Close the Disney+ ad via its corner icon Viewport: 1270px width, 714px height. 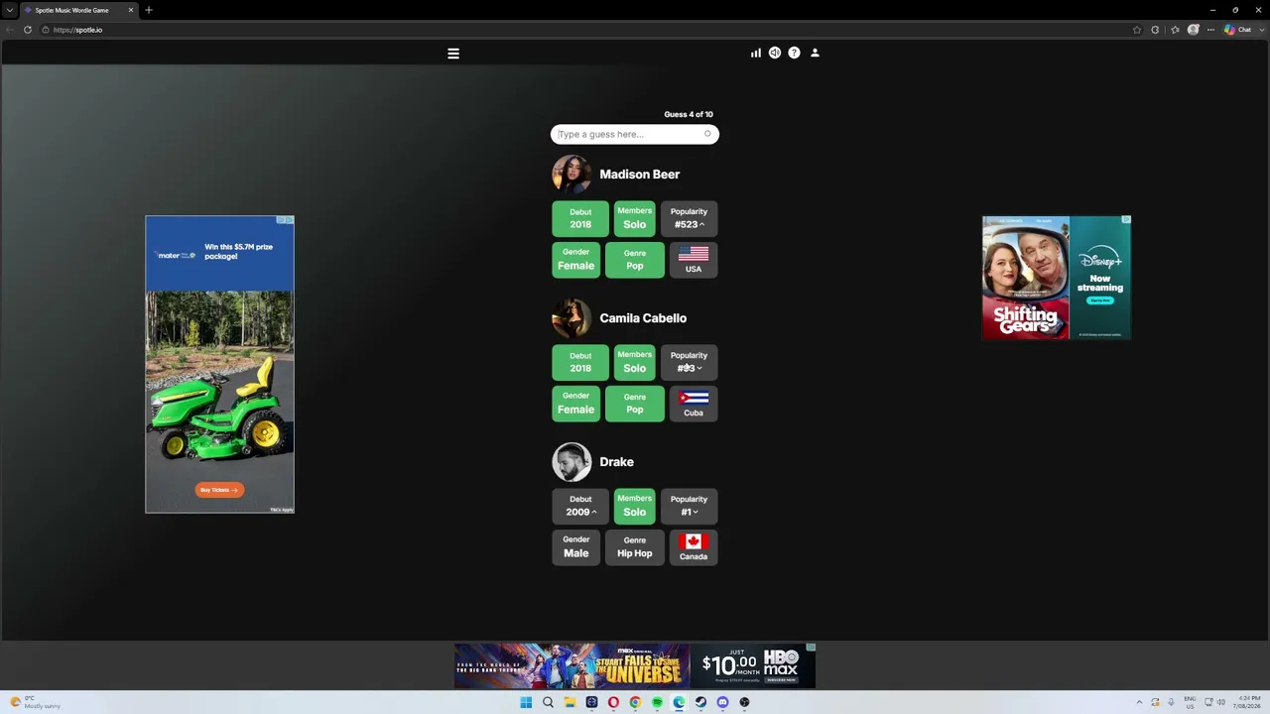(x=1126, y=220)
